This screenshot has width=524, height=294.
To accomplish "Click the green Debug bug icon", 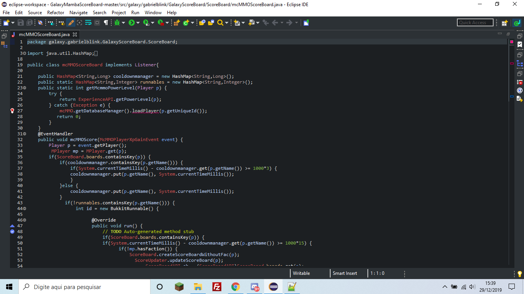I will pyautogui.click(x=117, y=23).
